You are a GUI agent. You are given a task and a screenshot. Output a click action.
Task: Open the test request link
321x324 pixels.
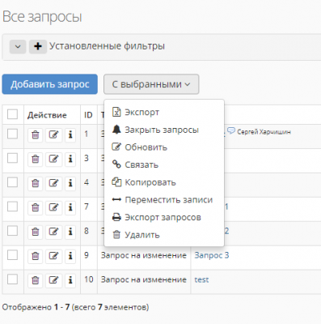(x=201, y=279)
